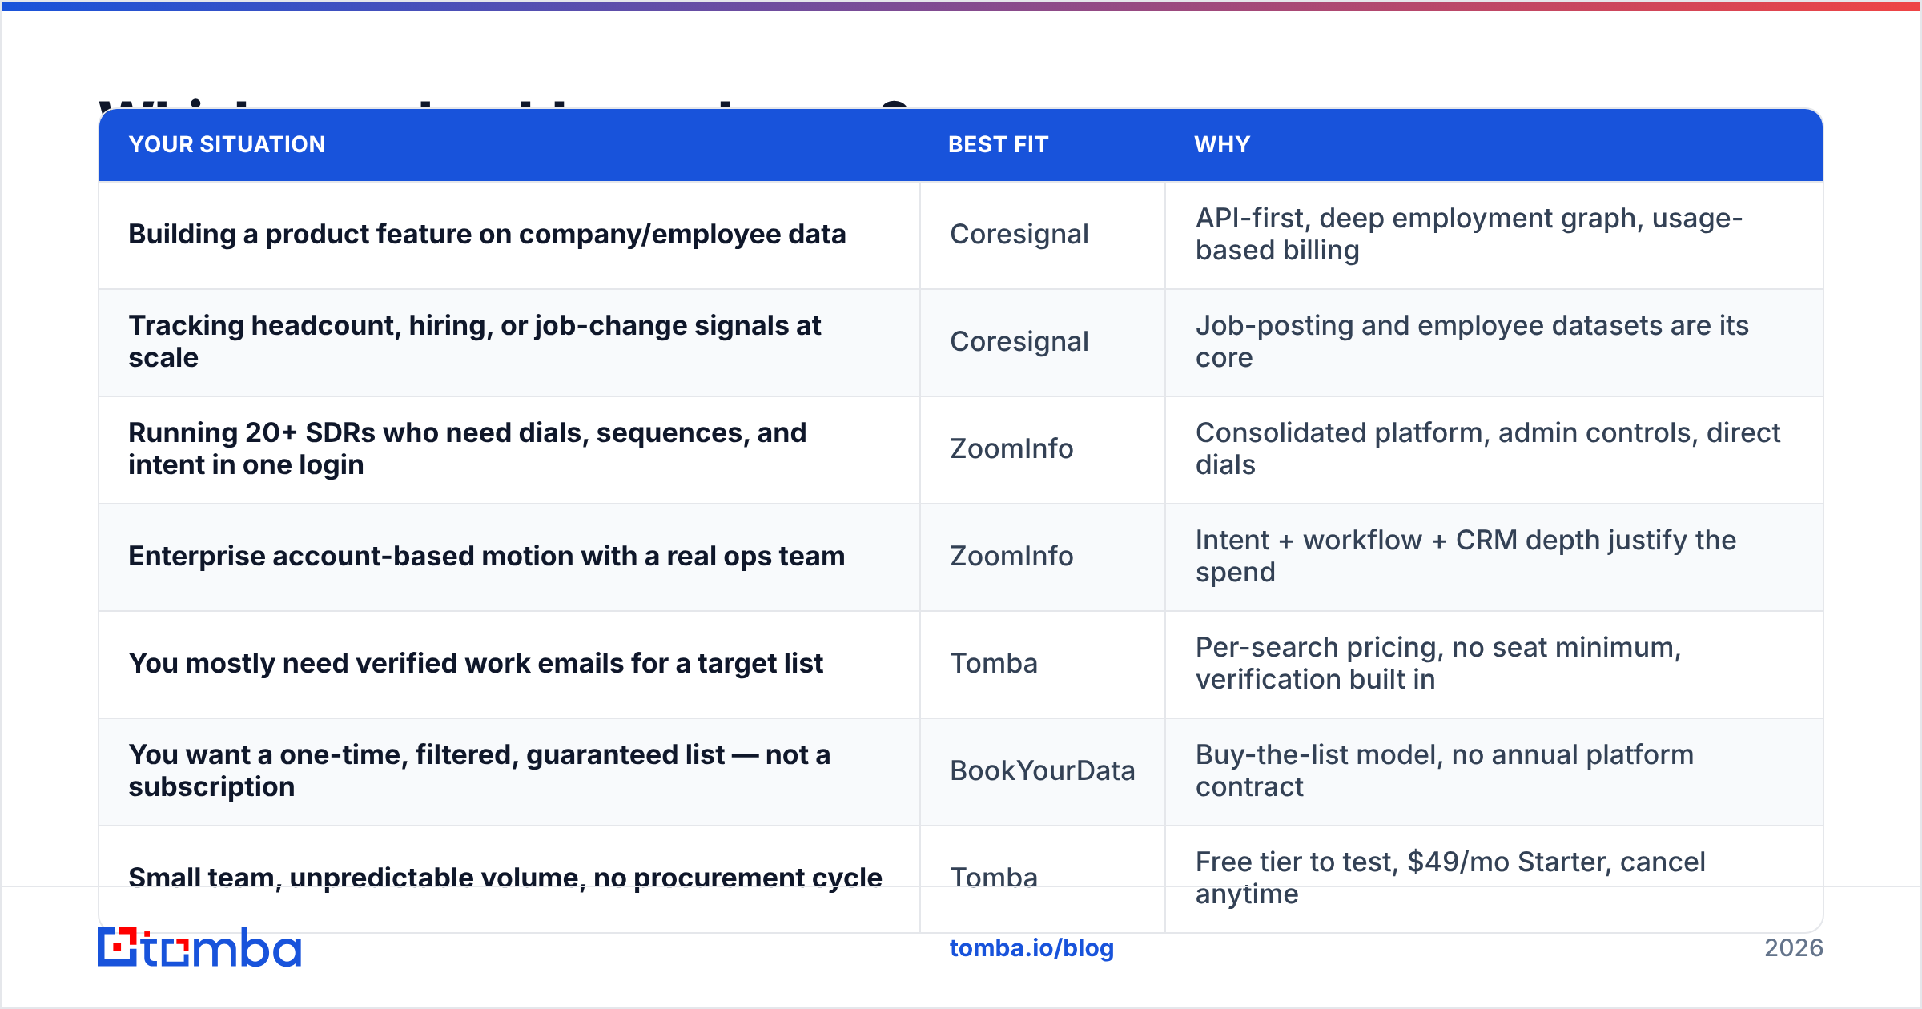Select Tomba in the small team row
The width and height of the screenshot is (1922, 1009).
994,878
